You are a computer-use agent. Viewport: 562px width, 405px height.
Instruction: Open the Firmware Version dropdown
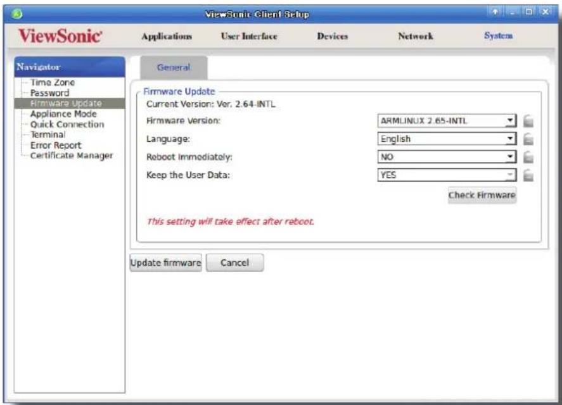point(447,121)
